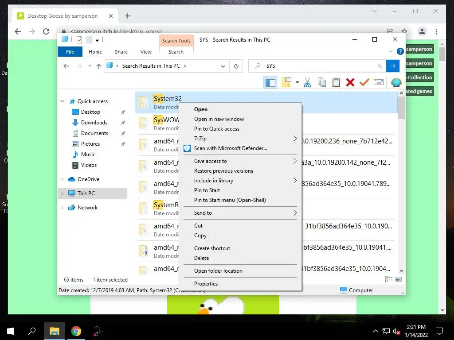Image resolution: width=454 pixels, height=340 pixels.
Task: Open File Explorer from the taskbar
Action: point(54,331)
